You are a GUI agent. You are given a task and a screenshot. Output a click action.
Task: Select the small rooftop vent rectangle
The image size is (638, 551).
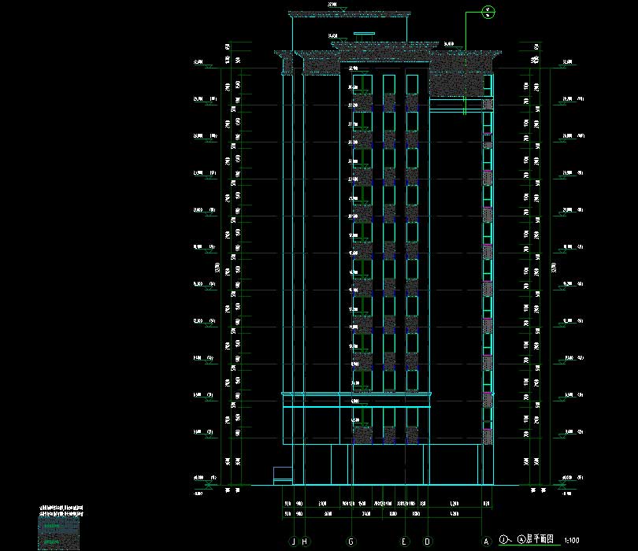364,34
